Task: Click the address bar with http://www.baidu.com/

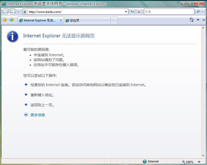Action: click(x=76, y=12)
